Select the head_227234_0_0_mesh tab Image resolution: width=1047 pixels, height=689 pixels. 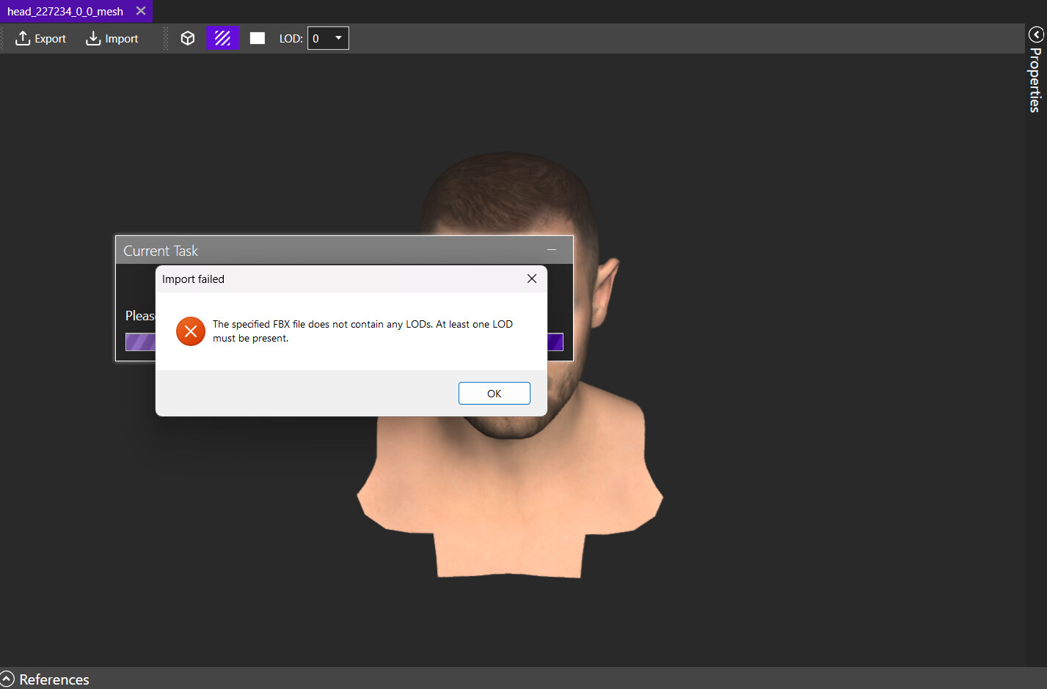65,12
